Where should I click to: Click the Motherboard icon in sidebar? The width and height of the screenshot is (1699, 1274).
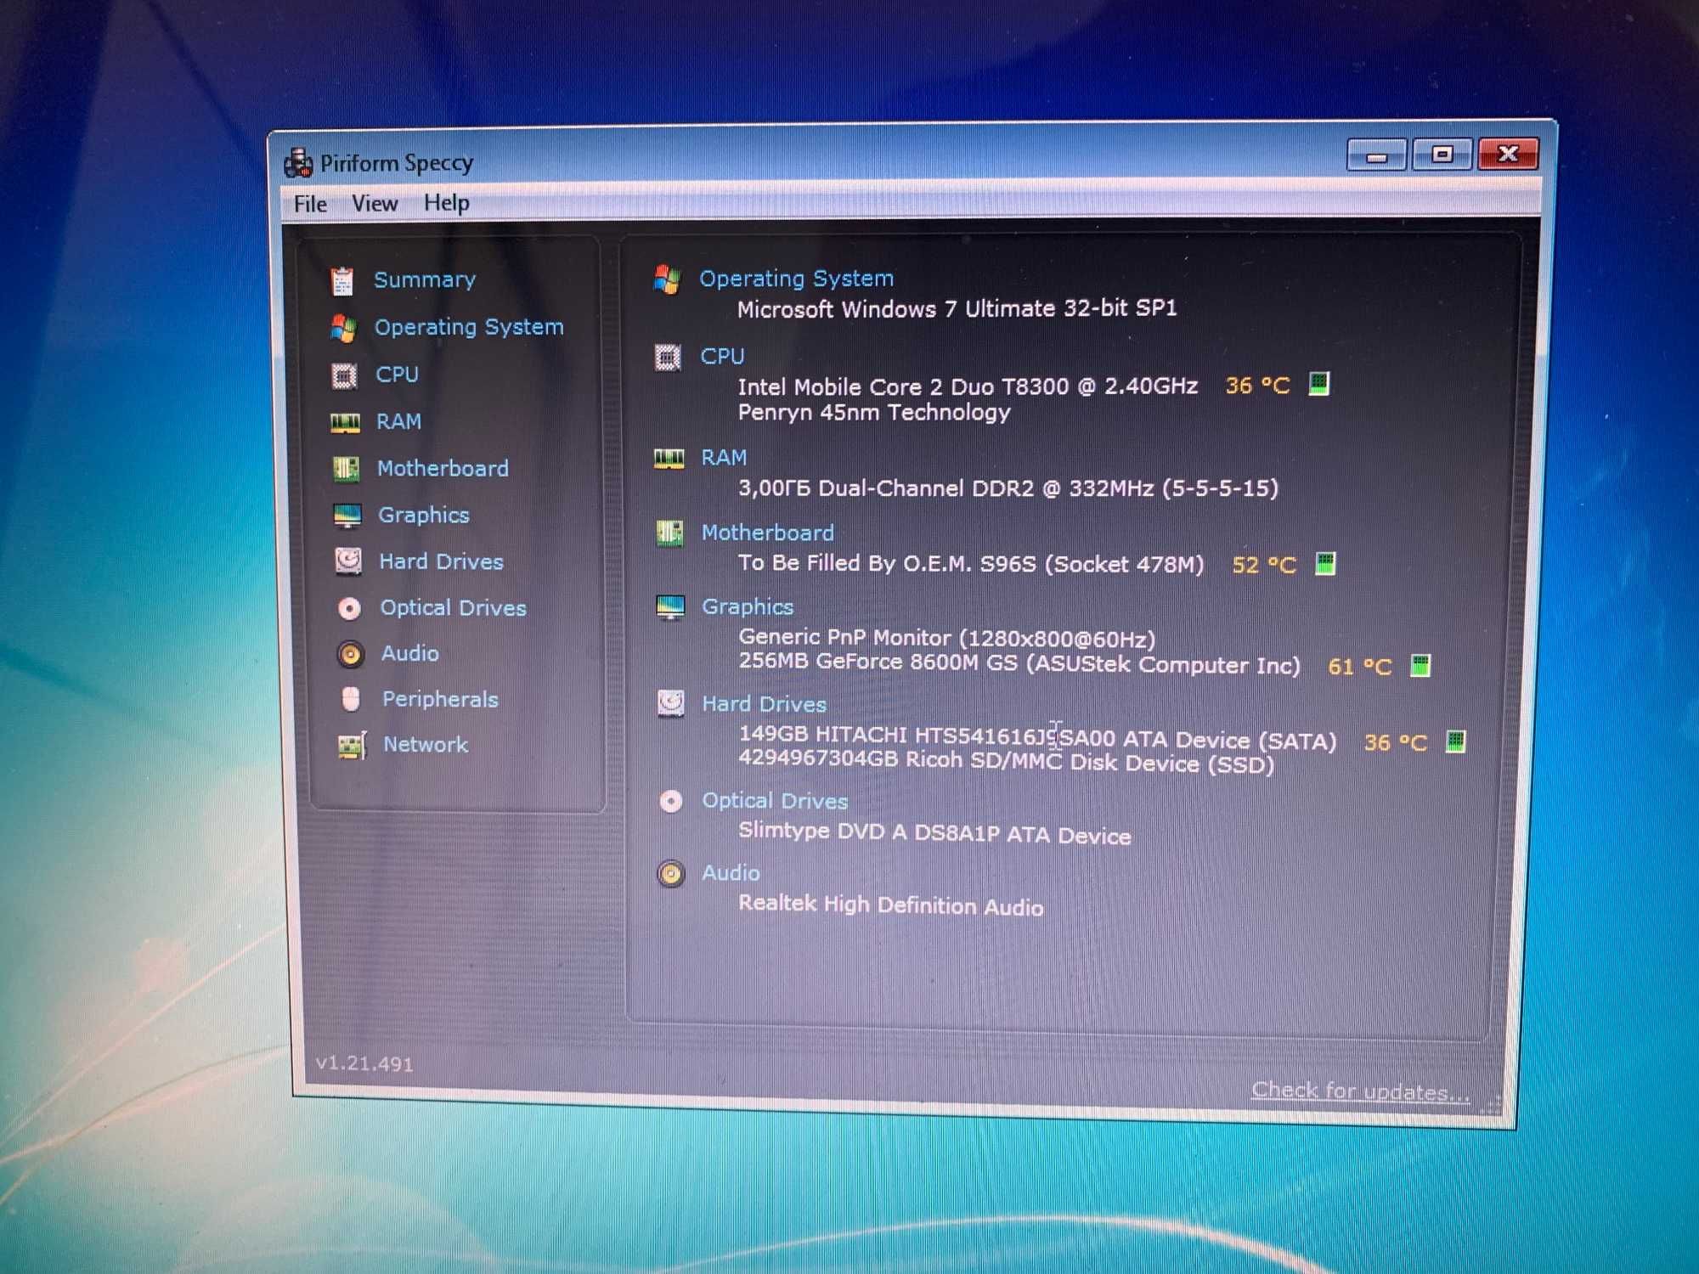pos(346,469)
